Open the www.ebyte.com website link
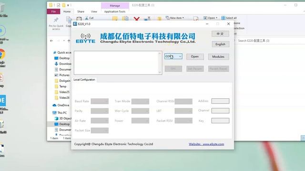This screenshot has height=171, width=305. point(206,144)
